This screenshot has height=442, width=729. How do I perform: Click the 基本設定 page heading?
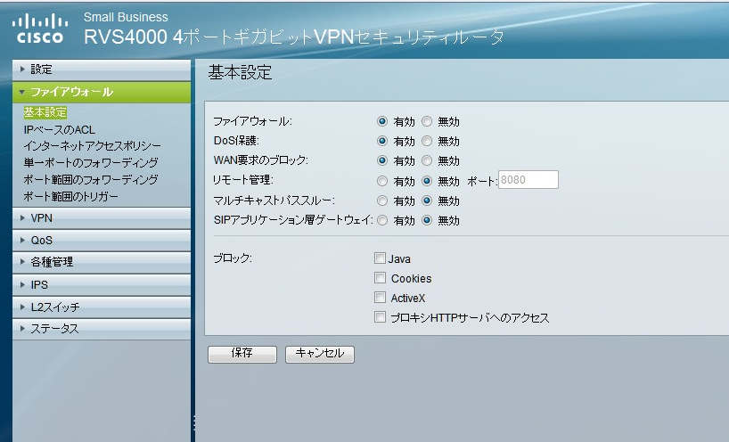[x=240, y=72]
